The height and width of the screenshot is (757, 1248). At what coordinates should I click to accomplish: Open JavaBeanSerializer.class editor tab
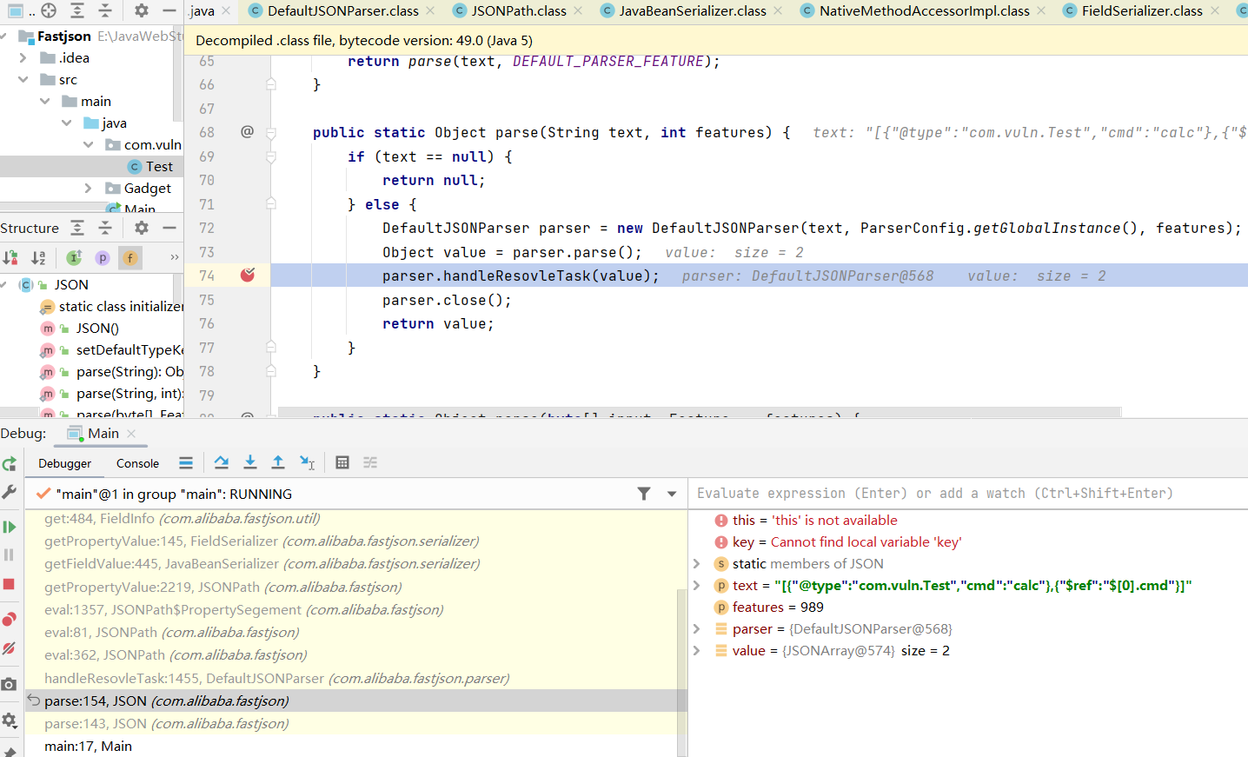[693, 10]
